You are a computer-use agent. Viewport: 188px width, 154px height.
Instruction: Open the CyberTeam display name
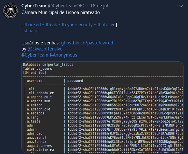point(34,6)
